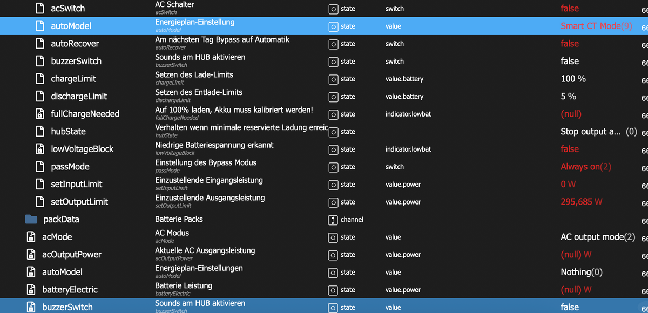Open the Smart CT Mode(9) value
The width and height of the screenshot is (648, 313).
[x=597, y=26]
